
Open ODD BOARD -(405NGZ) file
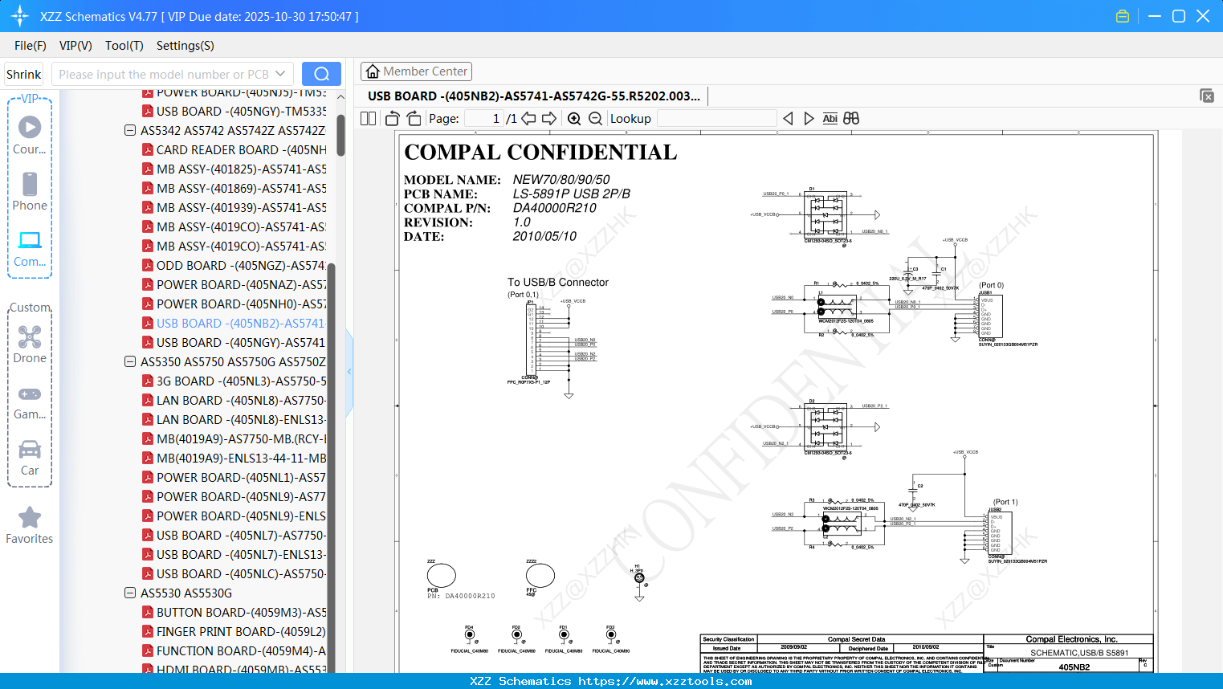coord(234,265)
